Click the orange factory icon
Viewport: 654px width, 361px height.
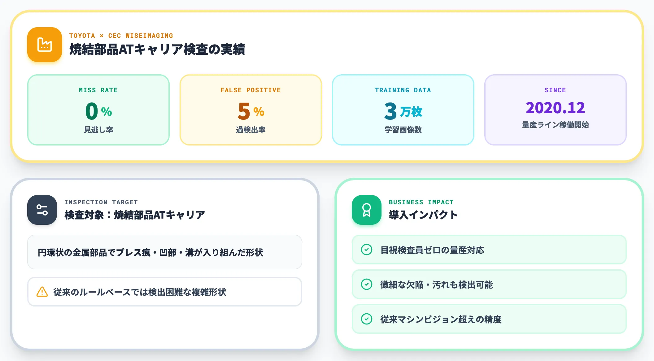[x=45, y=45]
